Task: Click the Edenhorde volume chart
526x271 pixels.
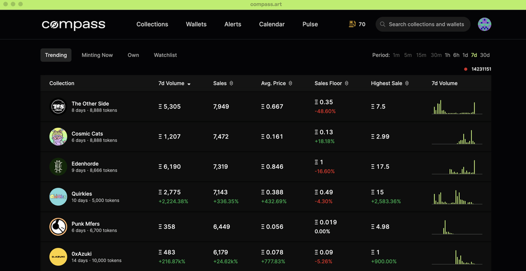Action: coord(457,167)
